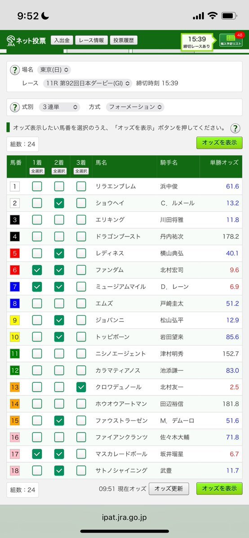Click the オッズ更新 button
Image resolution: width=249 pixels, height=538 pixels.
coord(169,489)
